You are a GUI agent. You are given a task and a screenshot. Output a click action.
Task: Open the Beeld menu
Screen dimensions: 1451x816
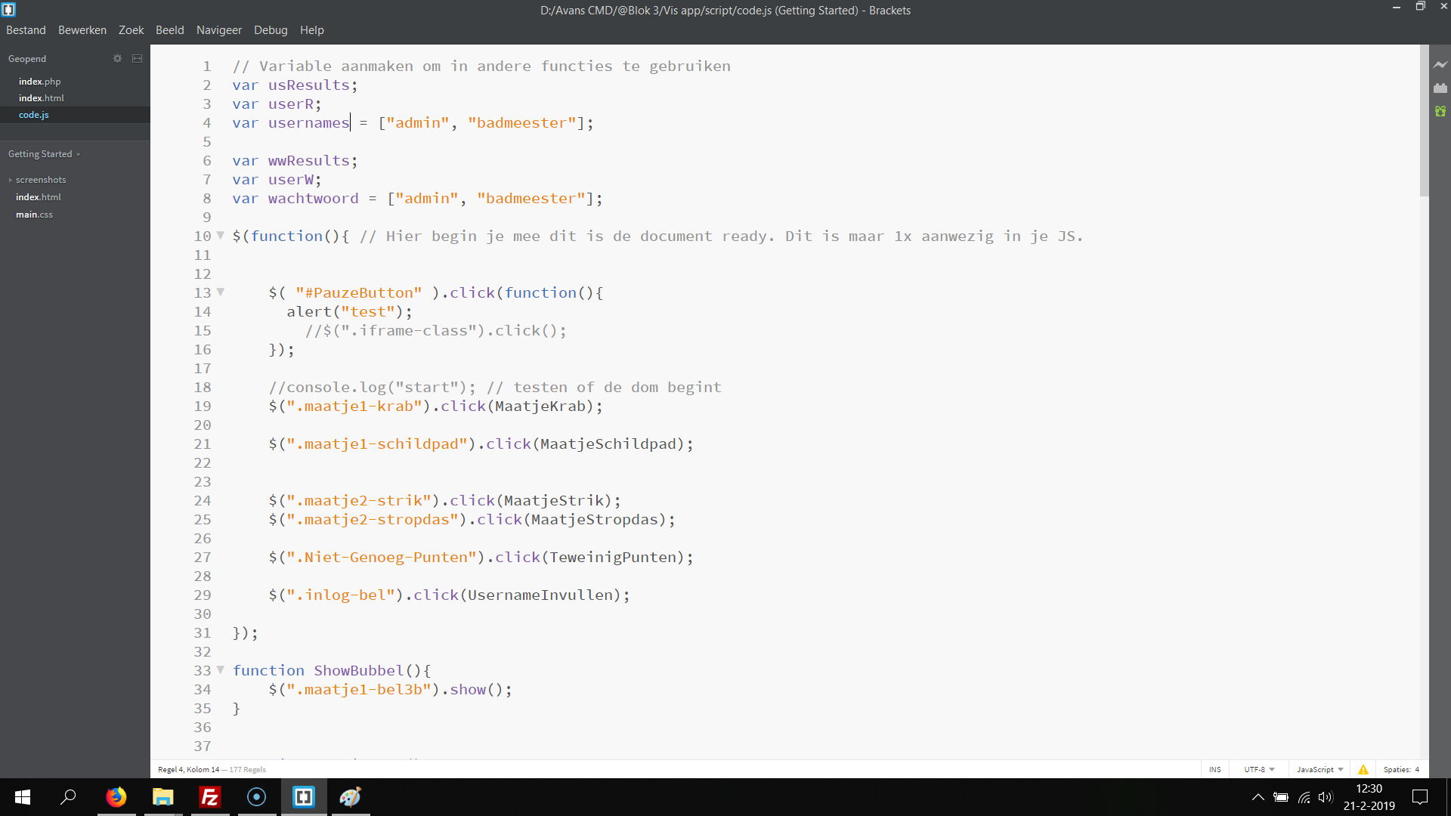170,30
